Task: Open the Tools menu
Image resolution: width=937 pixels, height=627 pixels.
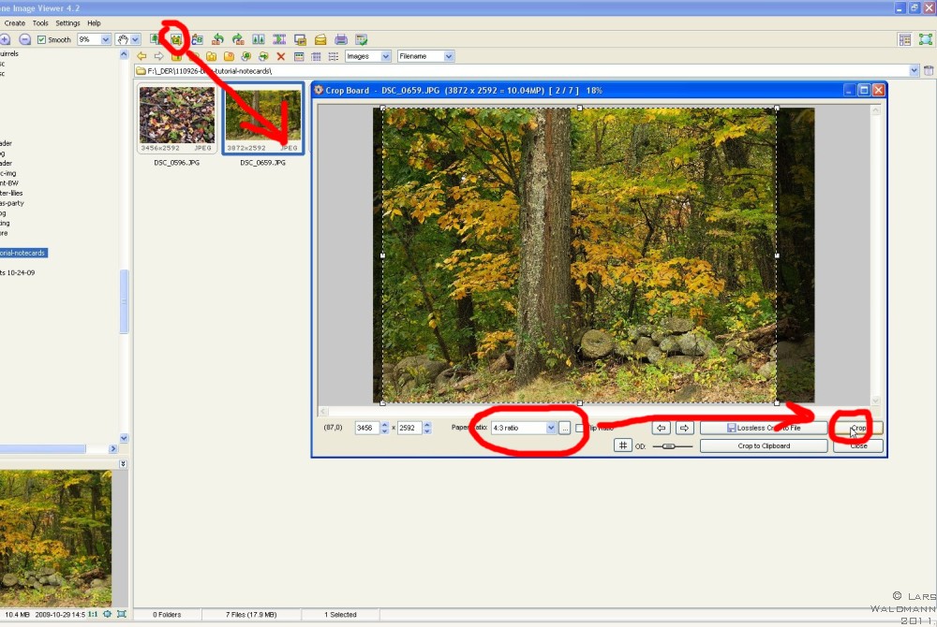Action: (40, 22)
